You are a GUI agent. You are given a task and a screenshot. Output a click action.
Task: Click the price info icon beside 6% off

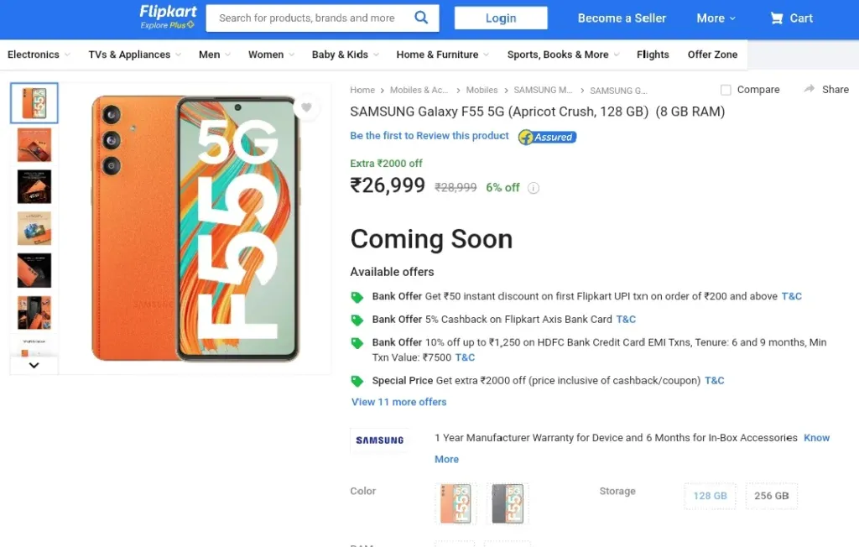[x=533, y=188]
